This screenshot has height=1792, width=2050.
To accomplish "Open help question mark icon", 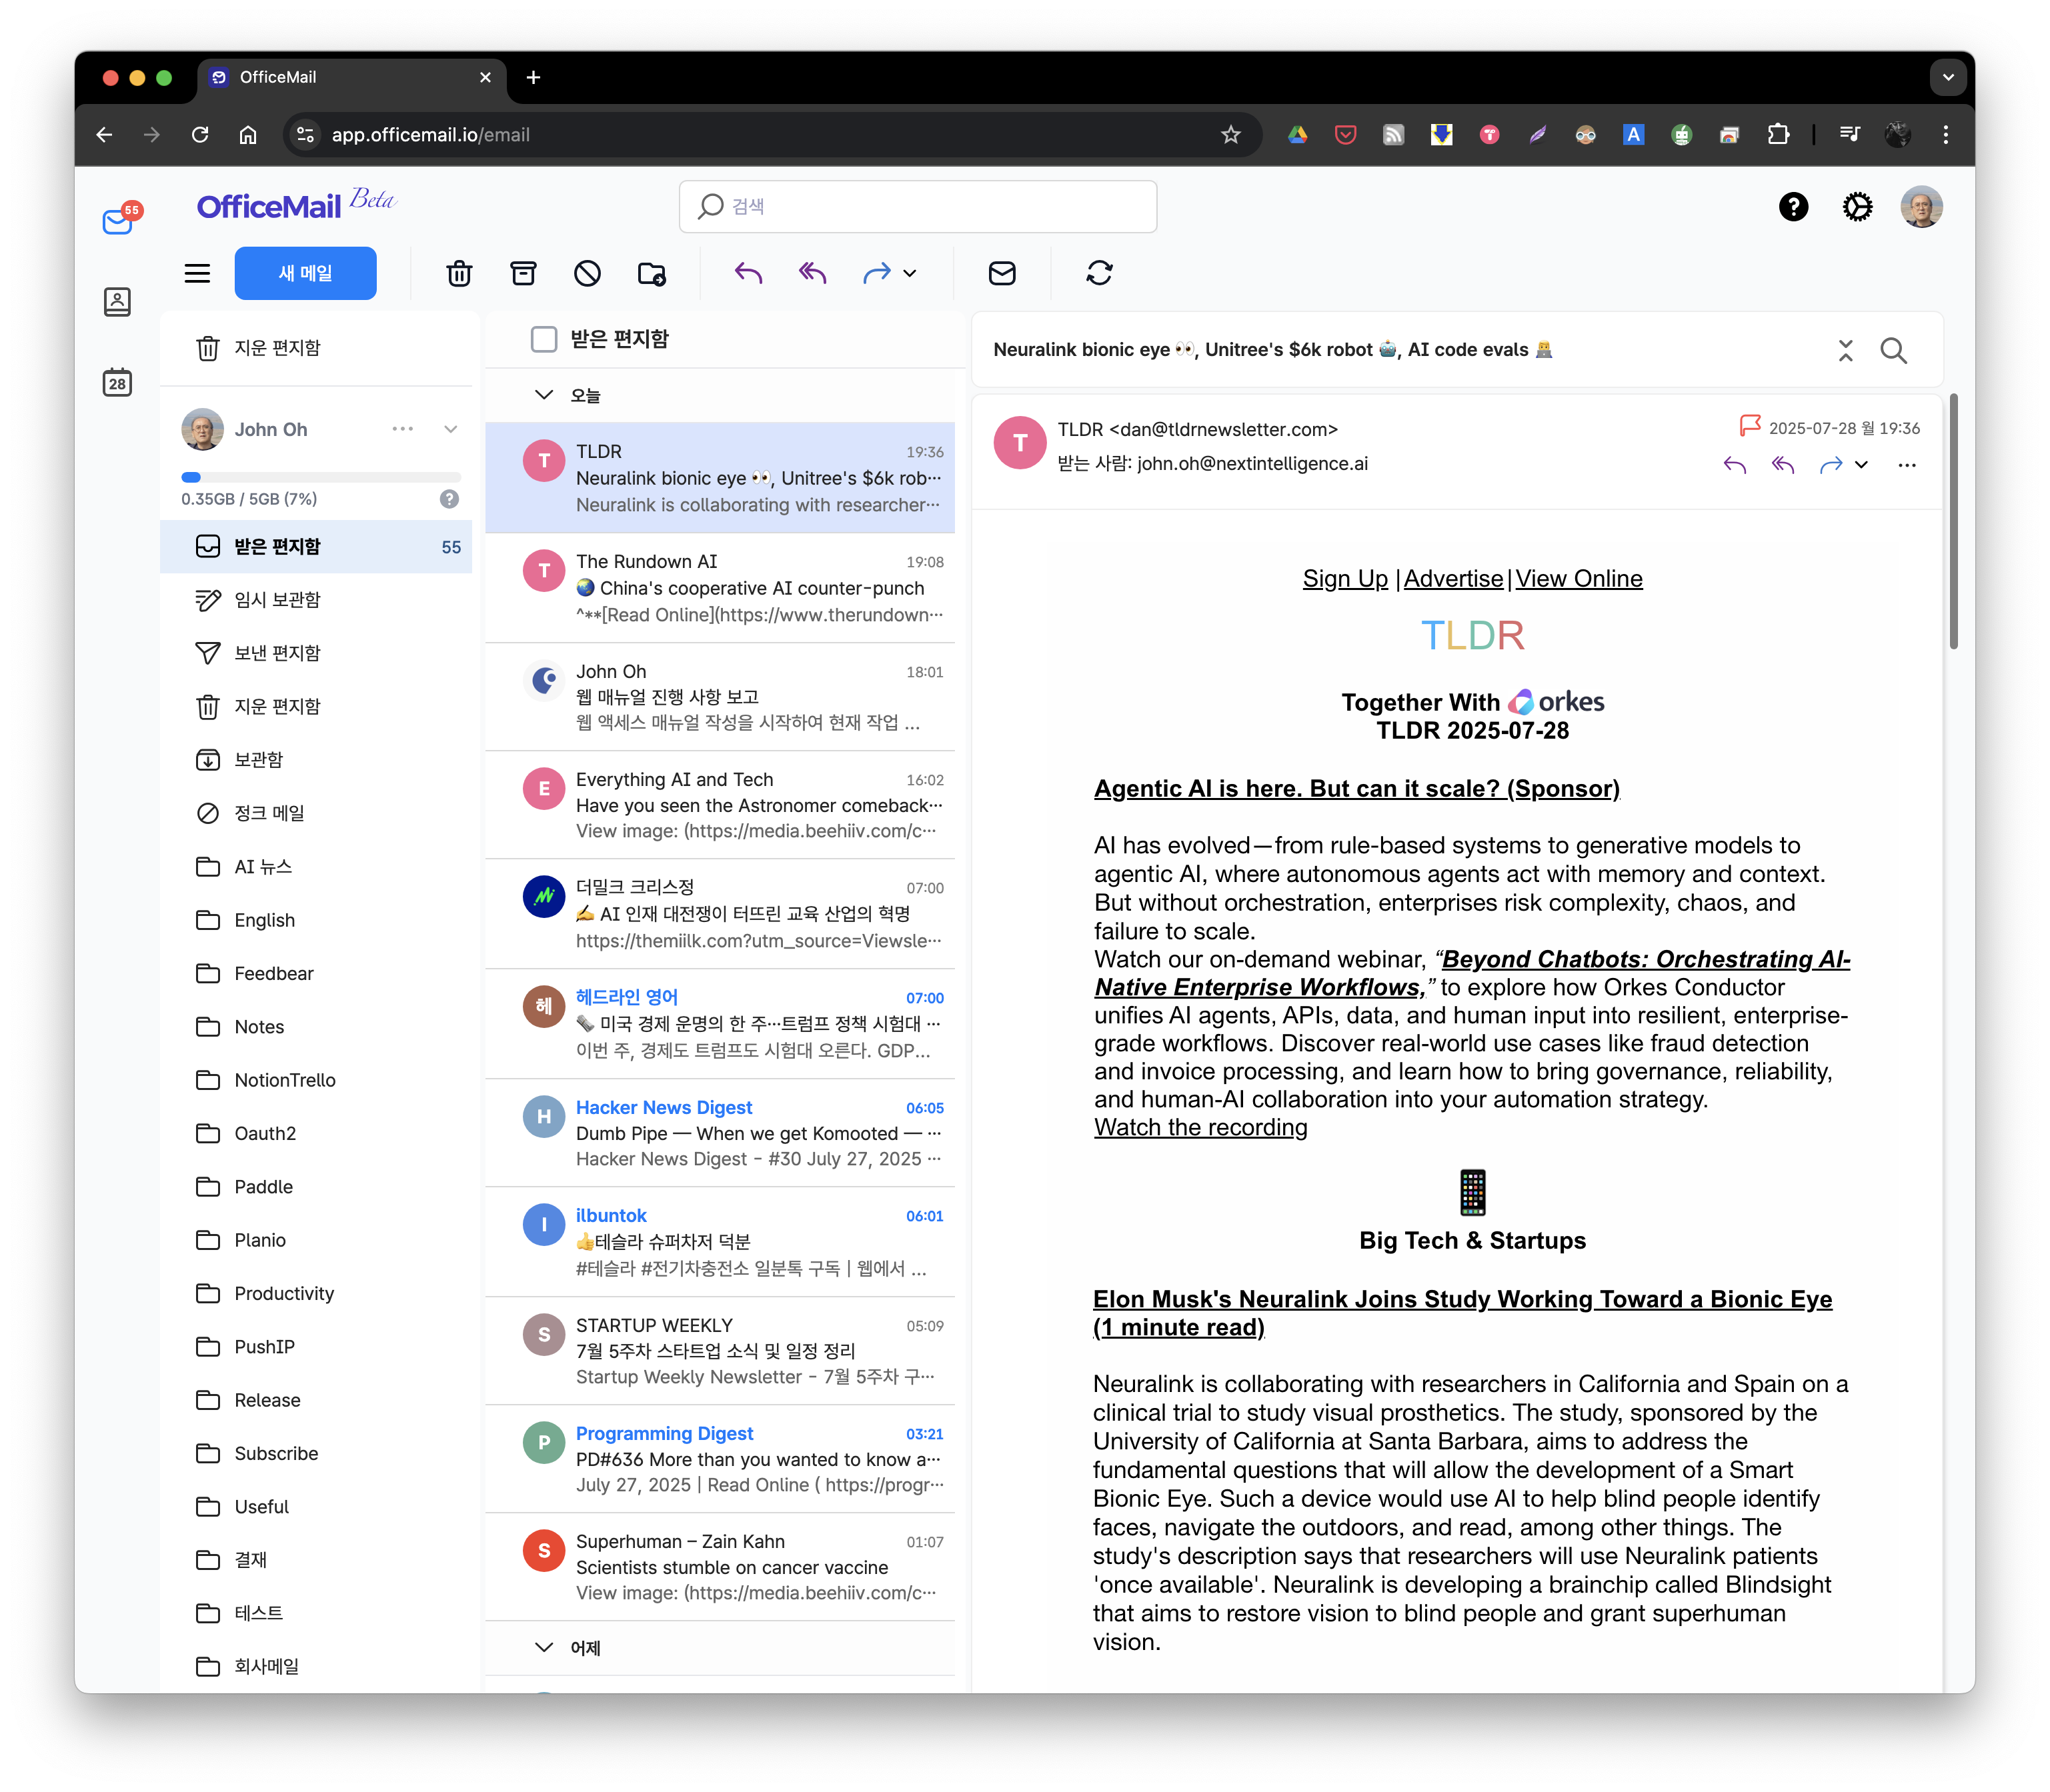I will [1793, 207].
